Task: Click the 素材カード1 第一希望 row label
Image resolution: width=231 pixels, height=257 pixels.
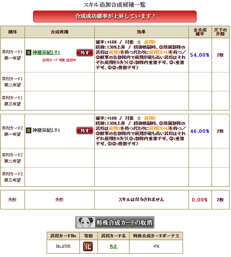Action: pyautogui.click(x=13, y=55)
